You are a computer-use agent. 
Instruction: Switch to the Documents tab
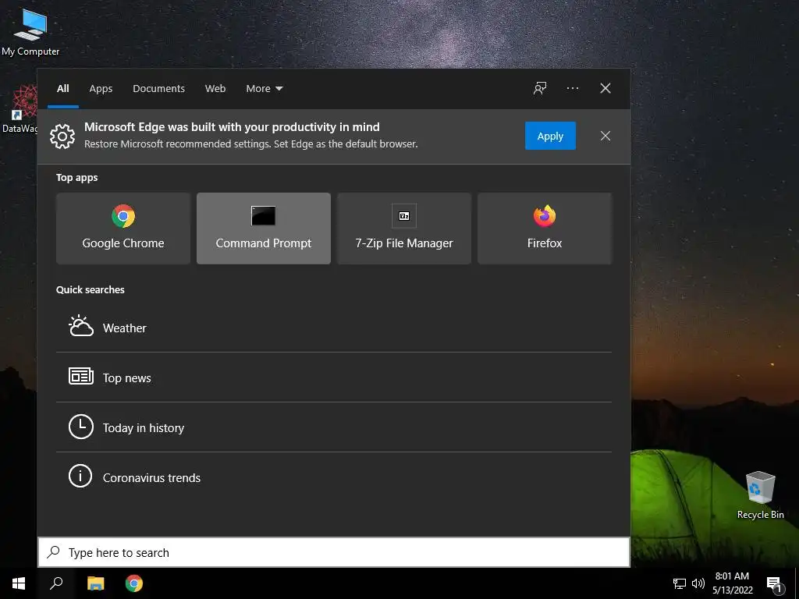click(158, 89)
